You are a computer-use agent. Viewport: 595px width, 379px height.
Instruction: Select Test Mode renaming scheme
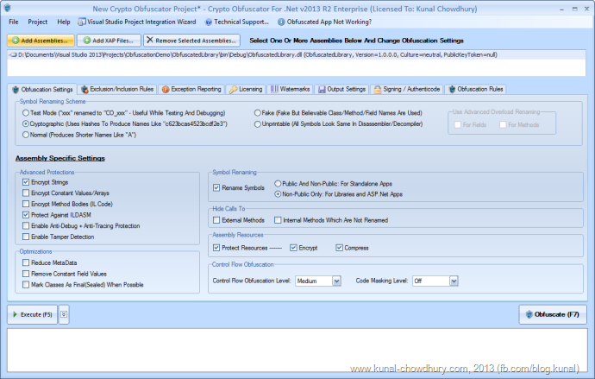point(26,113)
